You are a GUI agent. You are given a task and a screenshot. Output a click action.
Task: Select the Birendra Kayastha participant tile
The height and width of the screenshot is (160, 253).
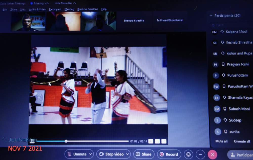[x=134, y=21]
